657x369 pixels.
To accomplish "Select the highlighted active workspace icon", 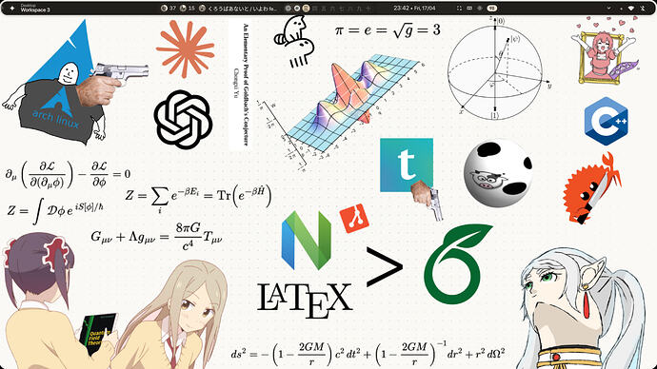I will [x=306, y=8].
